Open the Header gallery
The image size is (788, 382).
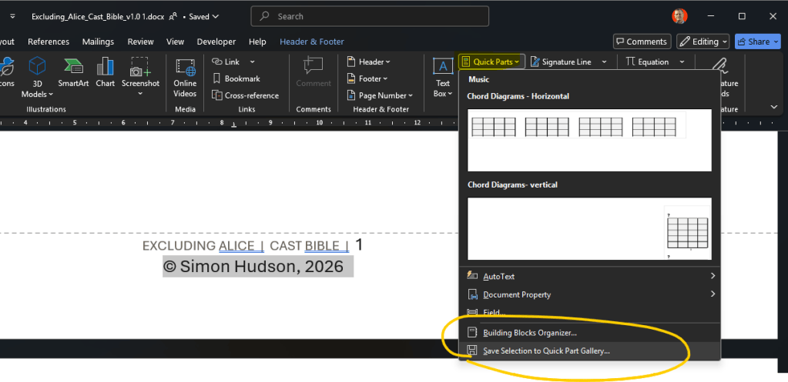(369, 61)
